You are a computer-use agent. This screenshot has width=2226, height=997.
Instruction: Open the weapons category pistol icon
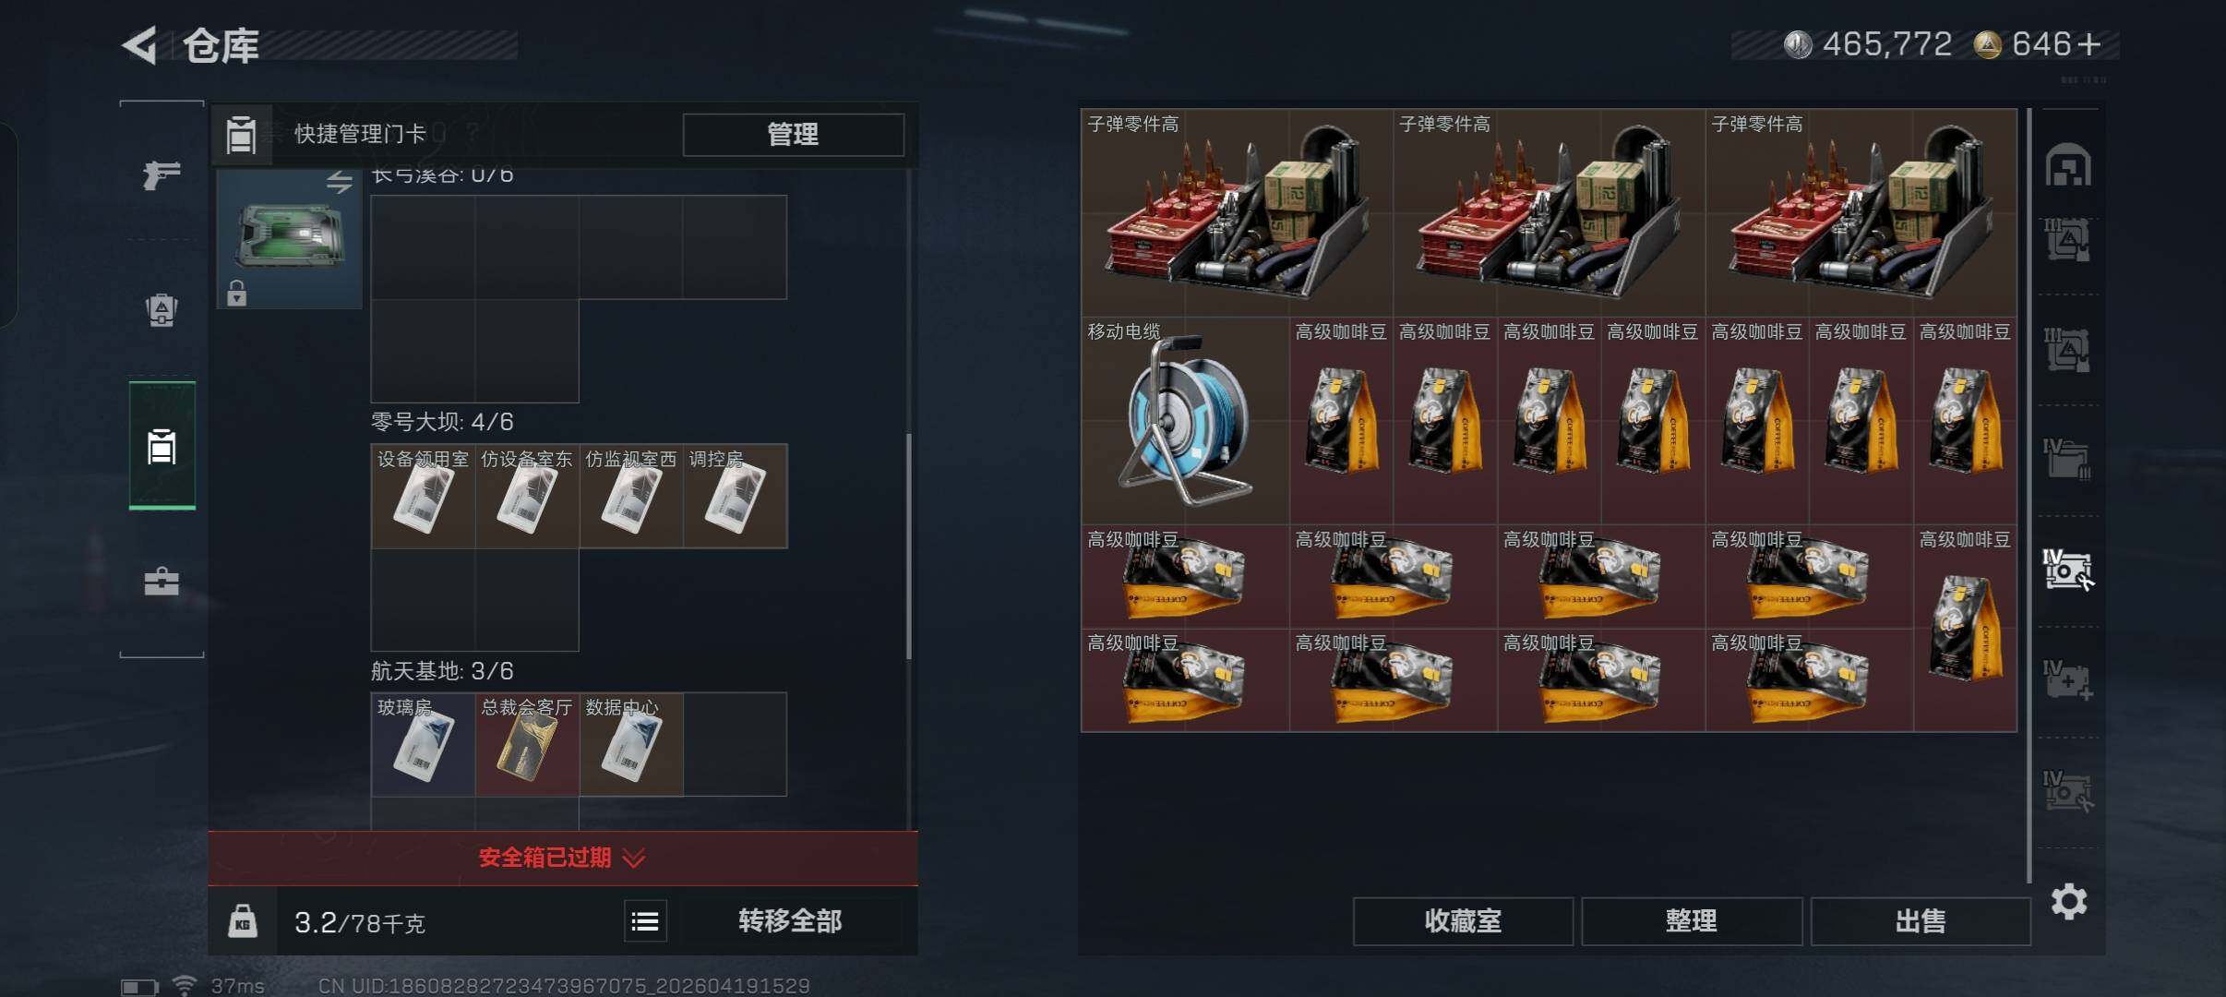[162, 174]
